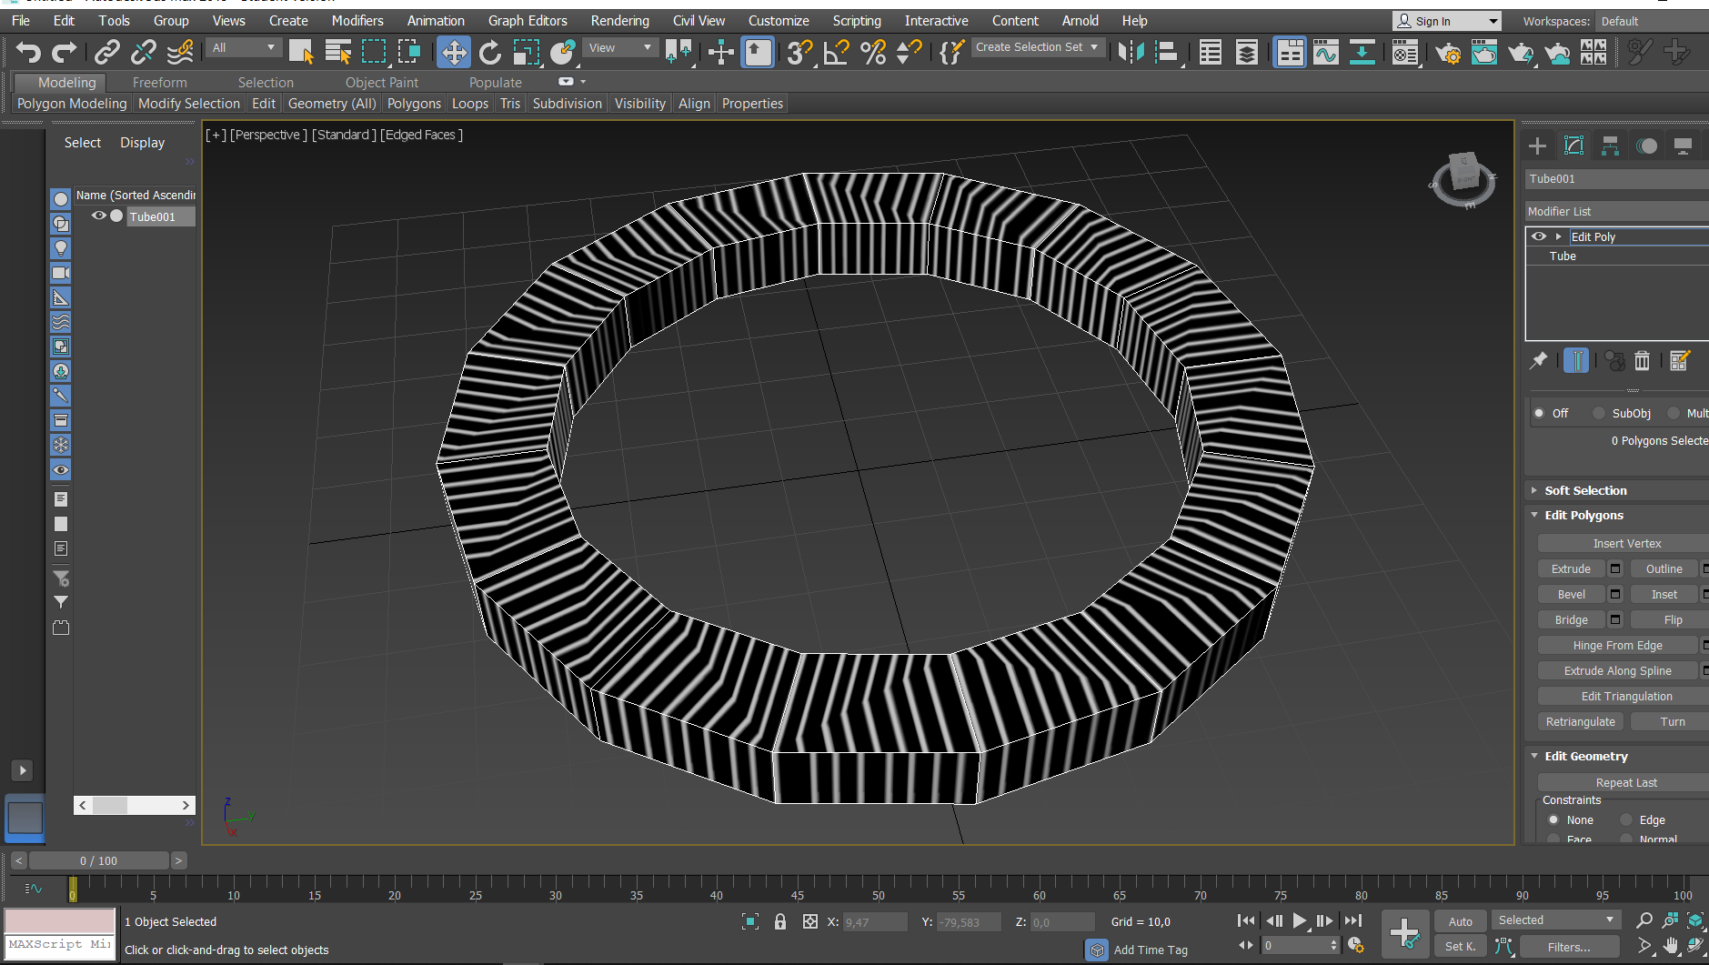The height and width of the screenshot is (965, 1709).
Task: Click Remove modifier trash icon
Action: (x=1642, y=361)
